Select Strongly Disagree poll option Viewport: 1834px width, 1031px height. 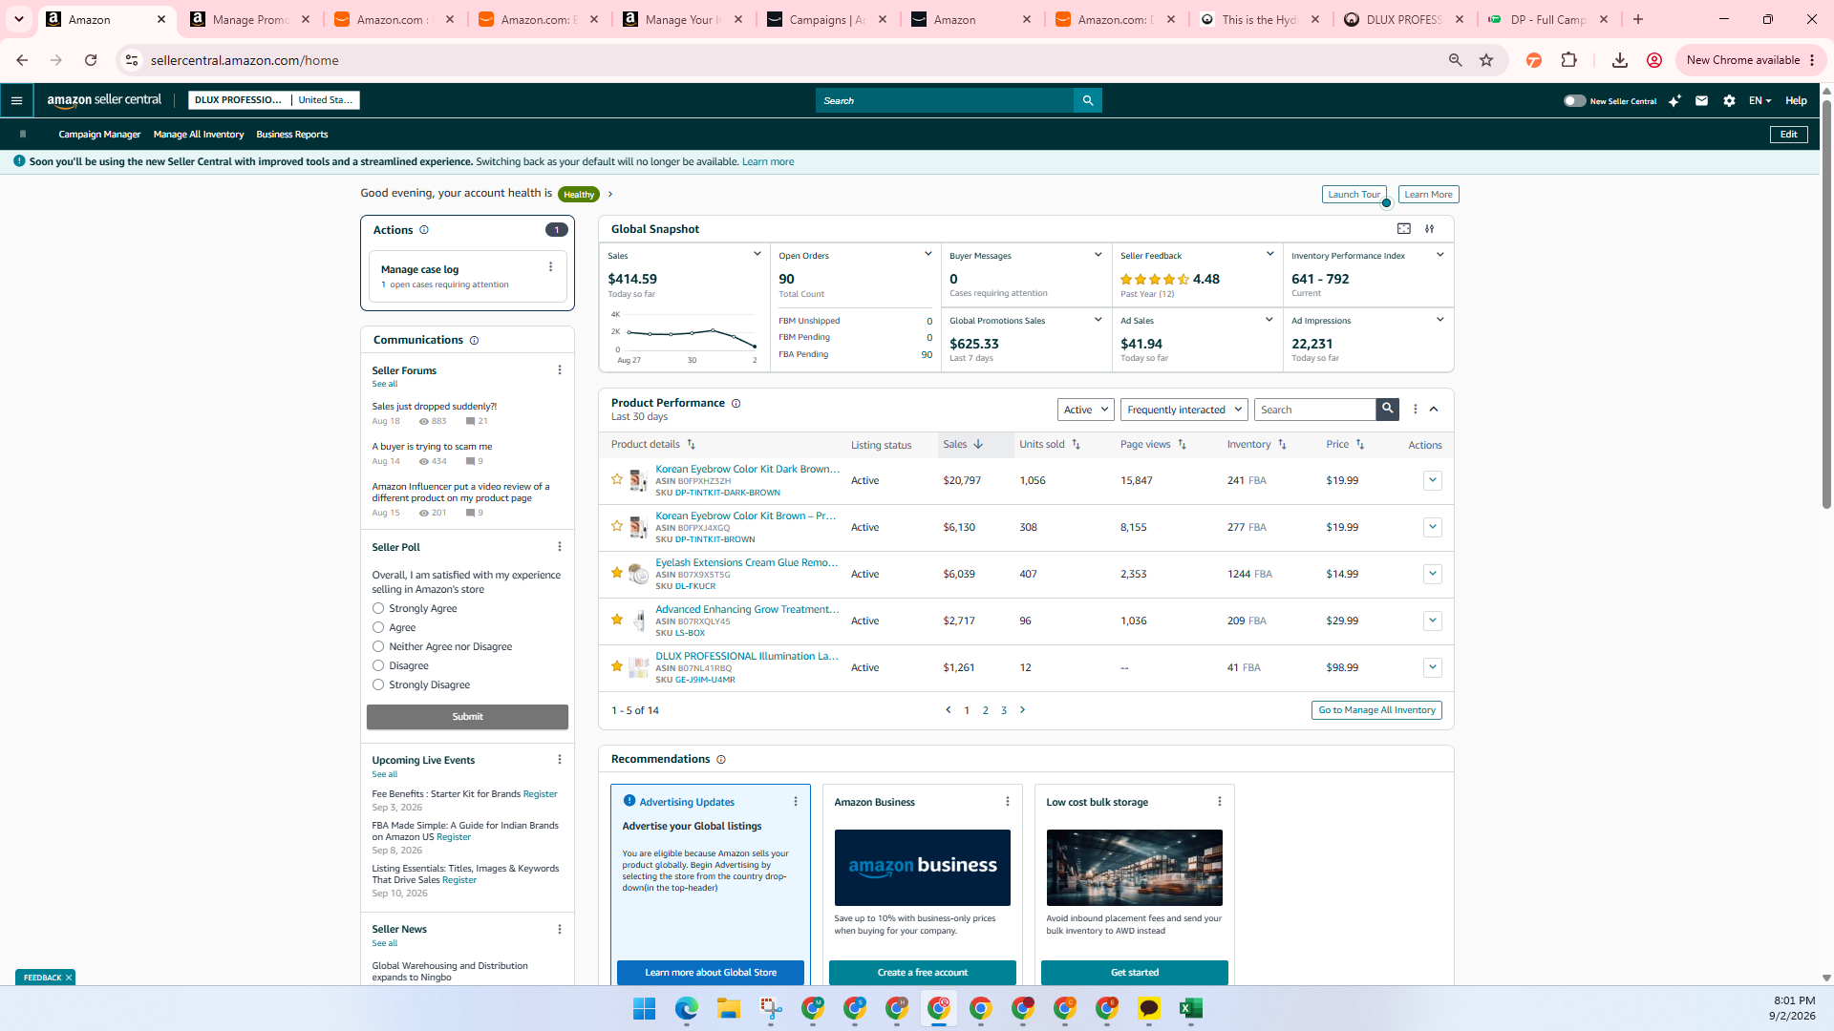(378, 684)
